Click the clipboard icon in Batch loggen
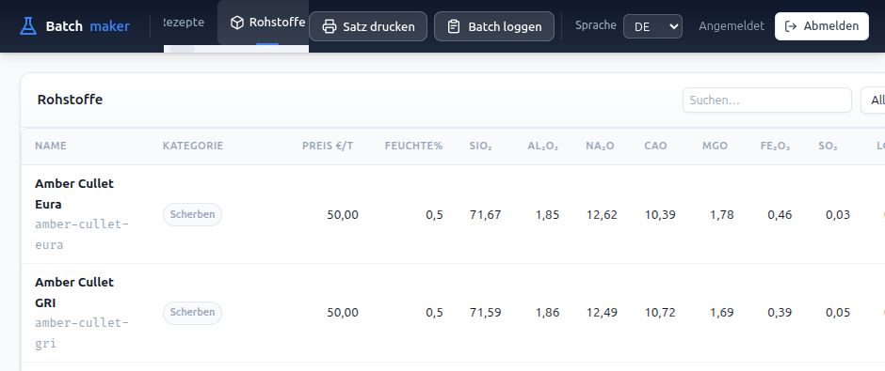The width and height of the screenshot is (885, 371). [454, 26]
